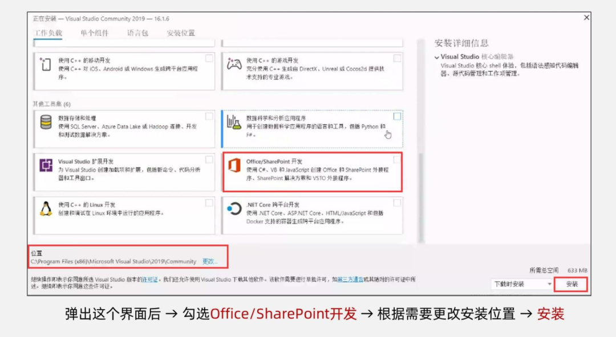The width and height of the screenshot is (616, 337).
Task: Check the .NET Core cross-platform checkbox
Action: pos(397,202)
